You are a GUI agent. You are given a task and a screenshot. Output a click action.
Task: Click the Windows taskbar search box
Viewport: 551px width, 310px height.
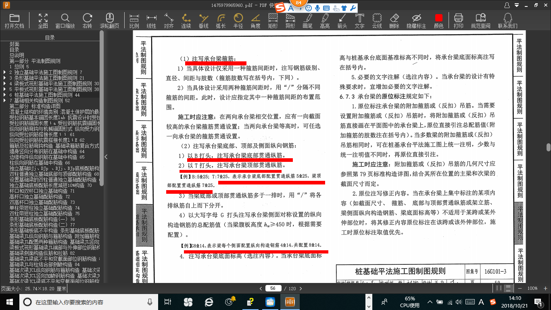point(89,302)
